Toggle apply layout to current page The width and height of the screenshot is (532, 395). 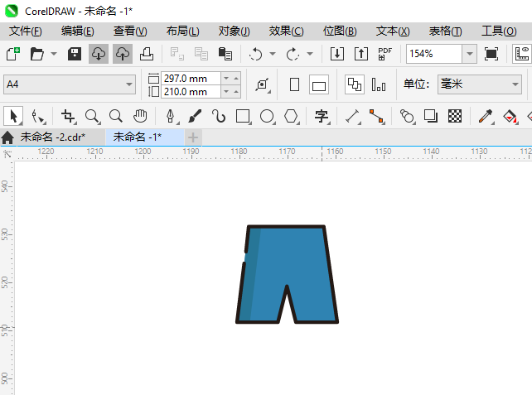tap(379, 84)
